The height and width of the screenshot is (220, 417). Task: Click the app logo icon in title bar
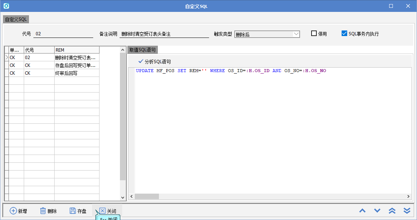click(x=6, y=6)
